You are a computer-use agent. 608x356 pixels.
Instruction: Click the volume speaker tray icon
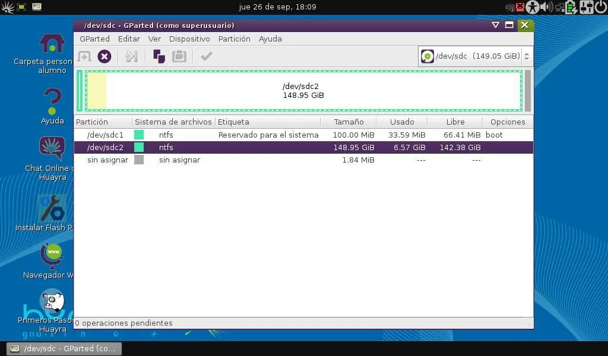pyautogui.click(x=546, y=7)
